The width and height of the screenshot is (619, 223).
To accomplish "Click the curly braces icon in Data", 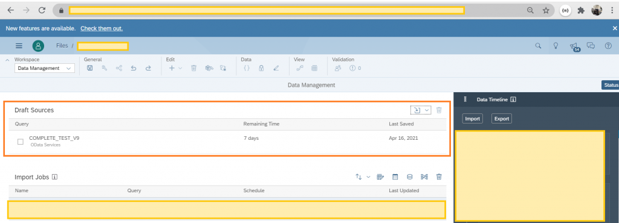I will (x=247, y=68).
